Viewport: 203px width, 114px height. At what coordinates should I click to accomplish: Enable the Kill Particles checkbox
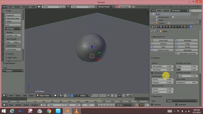tap(152, 73)
